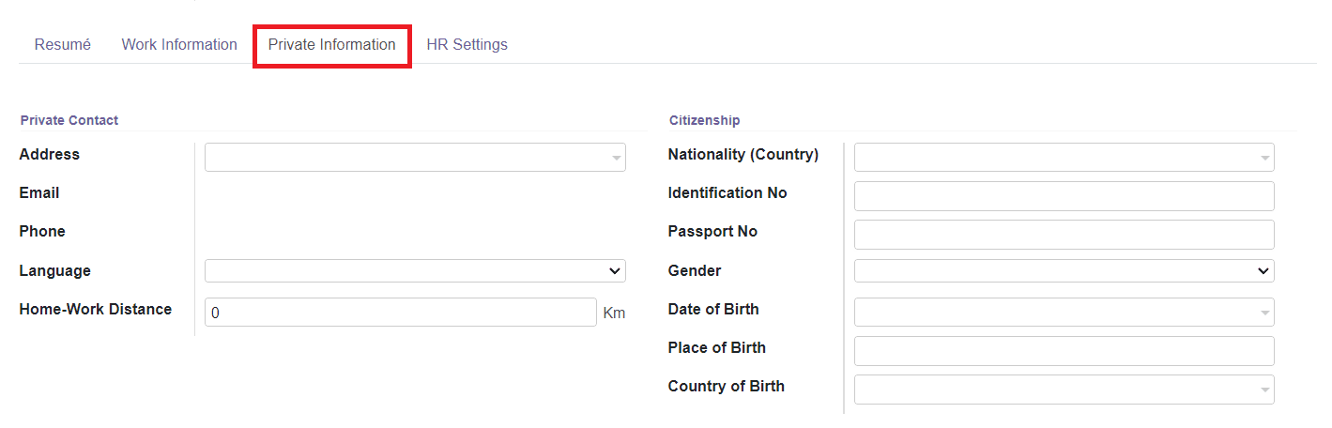Open the HR Settings tab
The height and width of the screenshot is (428, 1332).
coord(467,44)
